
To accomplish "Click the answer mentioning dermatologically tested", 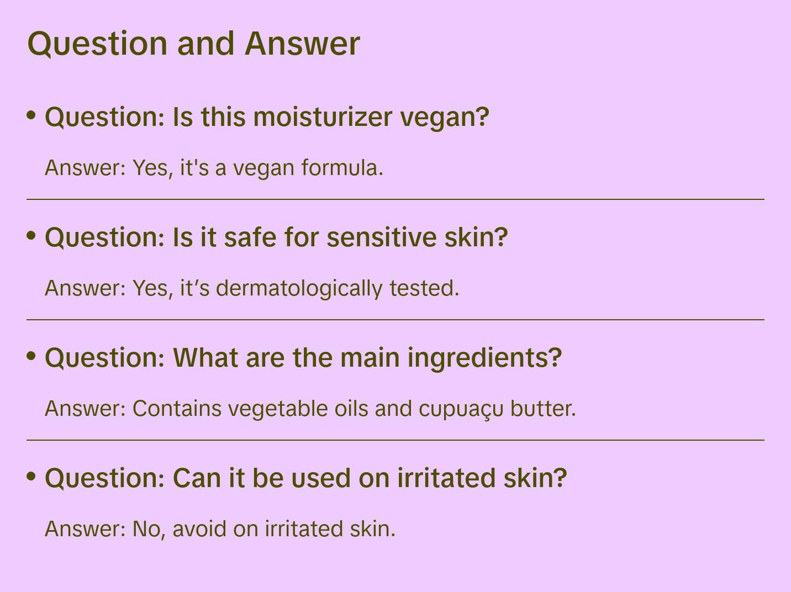I will [x=252, y=288].
